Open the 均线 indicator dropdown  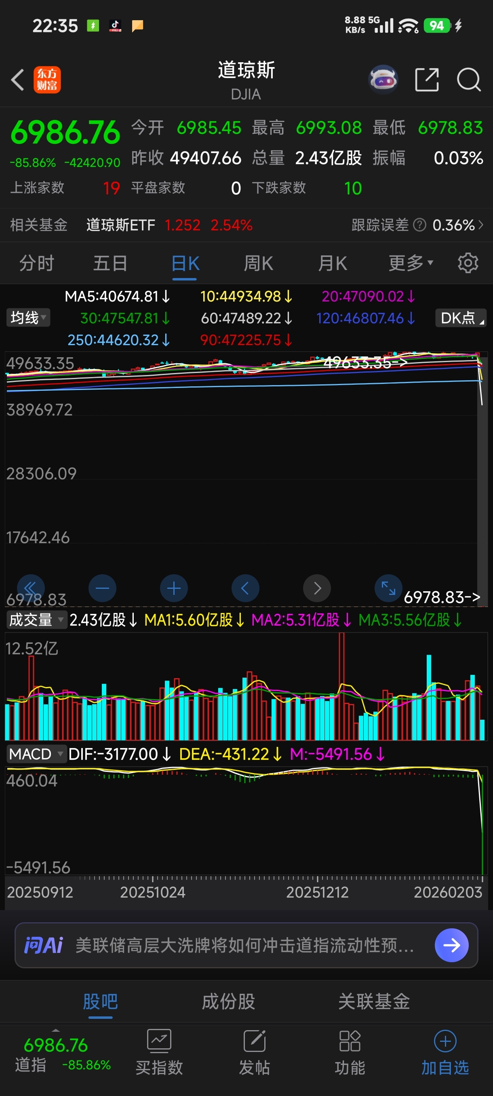click(28, 317)
